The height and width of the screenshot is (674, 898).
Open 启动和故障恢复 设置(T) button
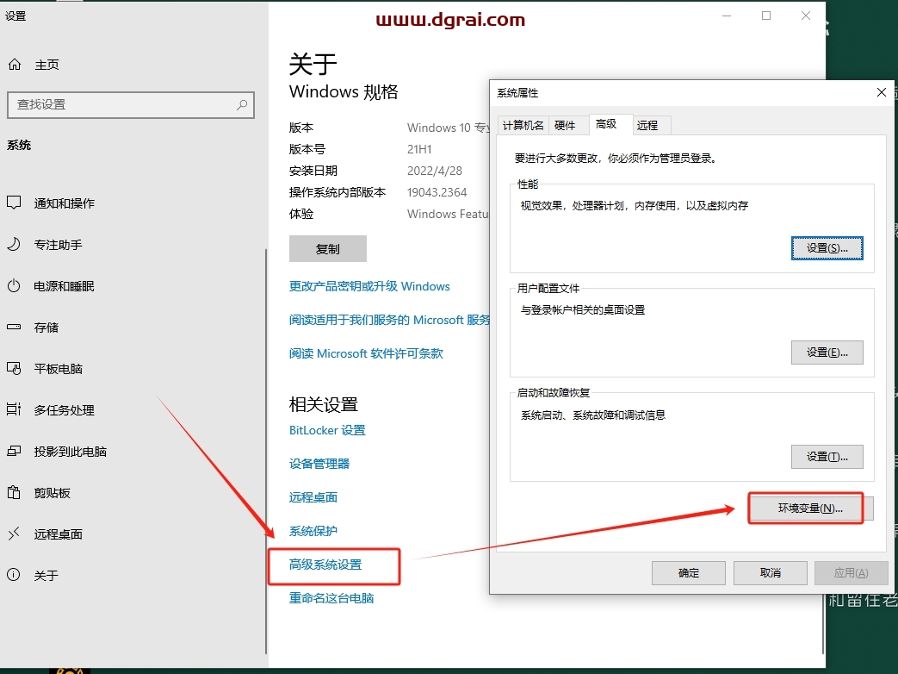tap(827, 457)
